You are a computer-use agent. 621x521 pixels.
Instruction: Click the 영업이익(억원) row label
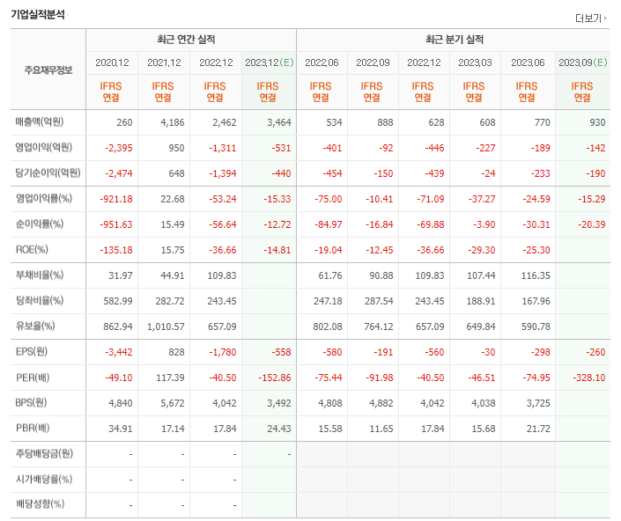coord(43,147)
